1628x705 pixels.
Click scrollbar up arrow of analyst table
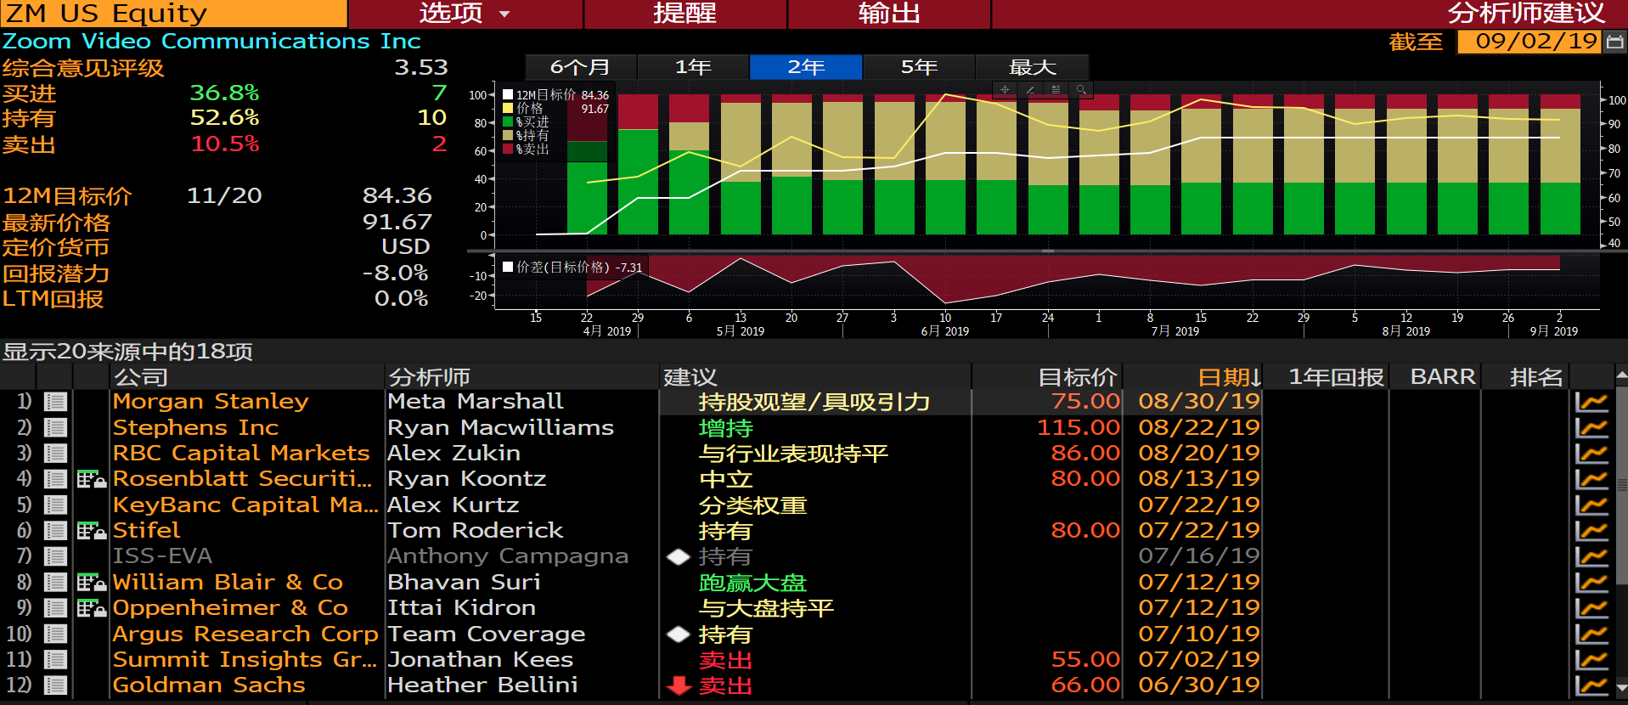point(1621,375)
